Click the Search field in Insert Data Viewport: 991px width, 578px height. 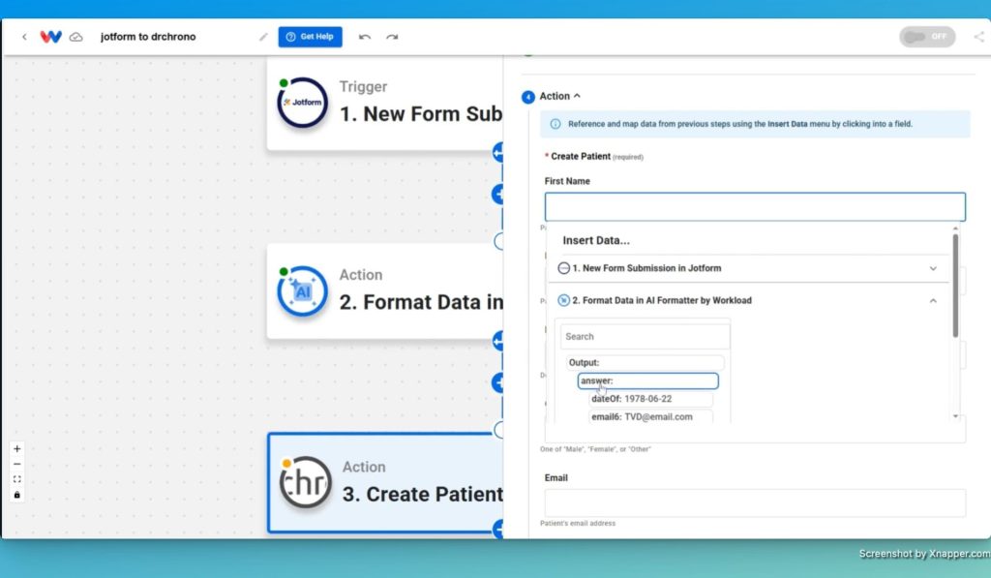(x=645, y=336)
